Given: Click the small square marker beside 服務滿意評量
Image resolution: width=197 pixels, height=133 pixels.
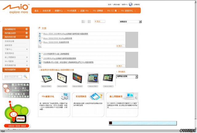Looking at the screenshot, I should (x=27, y=65).
